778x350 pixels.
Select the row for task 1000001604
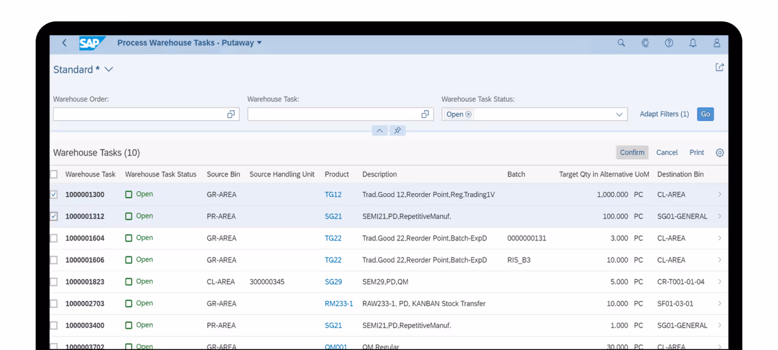(54, 238)
